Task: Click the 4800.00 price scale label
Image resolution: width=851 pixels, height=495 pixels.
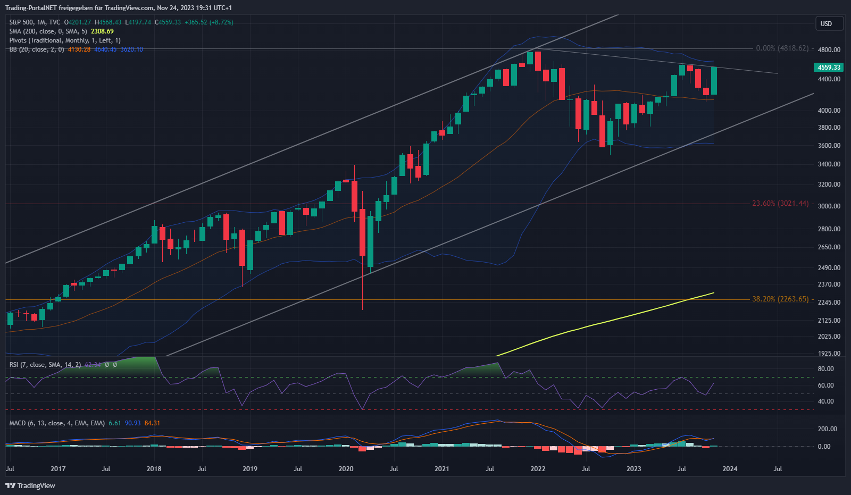Action: [829, 50]
